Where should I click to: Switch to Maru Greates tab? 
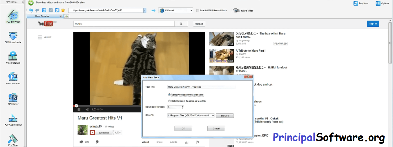(x=43, y=16)
